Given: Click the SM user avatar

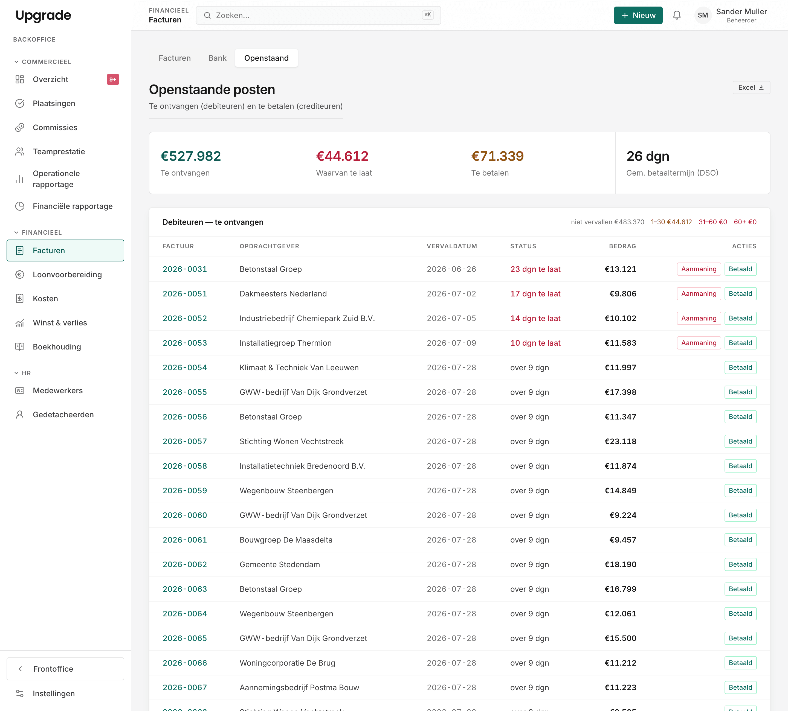Looking at the screenshot, I should coord(703,15).
